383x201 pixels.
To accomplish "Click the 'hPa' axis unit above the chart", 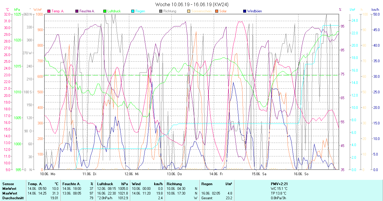I will tap(17, 10).
